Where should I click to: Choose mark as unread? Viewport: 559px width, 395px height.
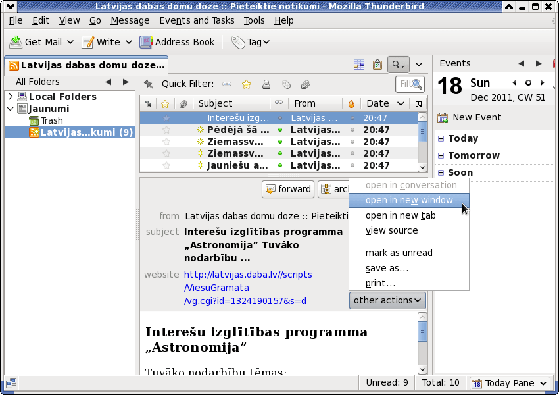coord(409,253)
